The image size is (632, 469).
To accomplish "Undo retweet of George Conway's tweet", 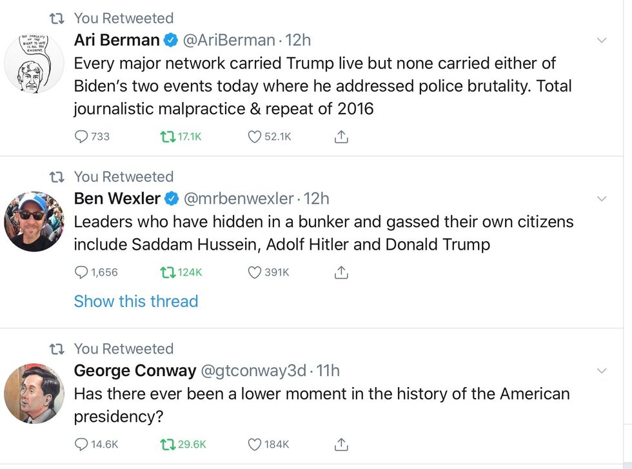I will point(168,444).
